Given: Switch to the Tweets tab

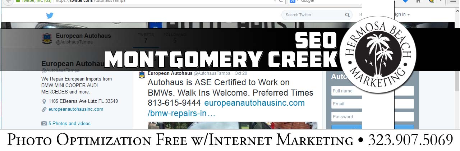Looking at the screenshot, I should pos(146,38).
